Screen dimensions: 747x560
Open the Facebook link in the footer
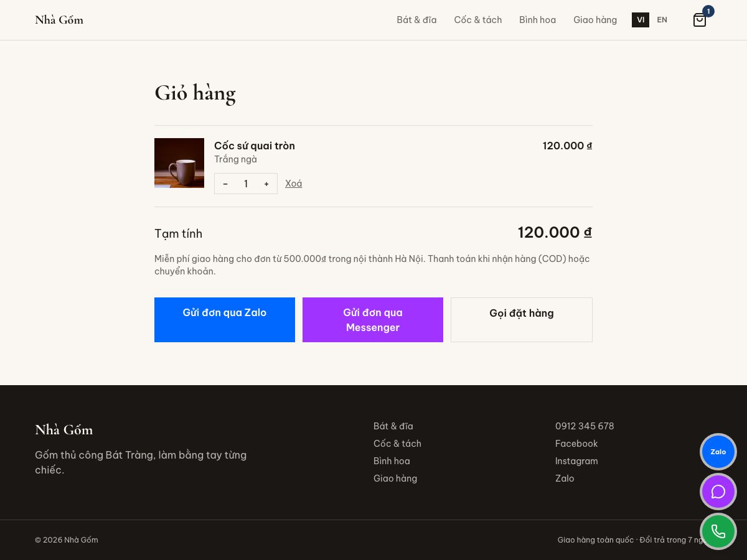pyautogui.click(x=576, y=444)
